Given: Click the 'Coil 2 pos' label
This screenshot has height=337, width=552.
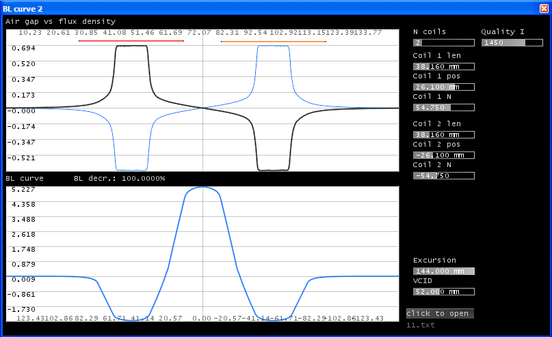Looking at the screenshot, I should click(436, 144).
